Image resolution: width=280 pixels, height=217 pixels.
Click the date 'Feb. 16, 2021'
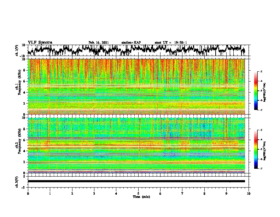coord(99,43)
